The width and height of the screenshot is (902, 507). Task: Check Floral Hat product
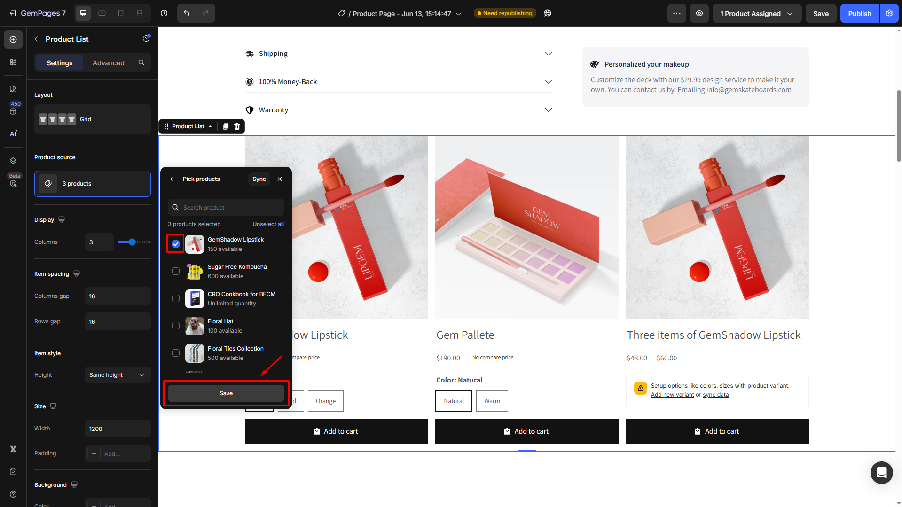click(176, 326)
